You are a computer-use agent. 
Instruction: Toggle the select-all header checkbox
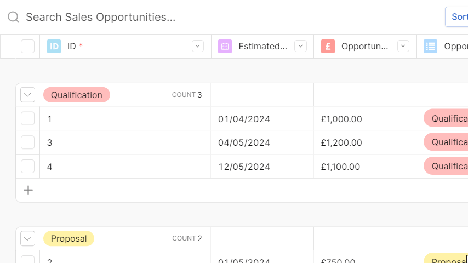(x=28, y=46)
